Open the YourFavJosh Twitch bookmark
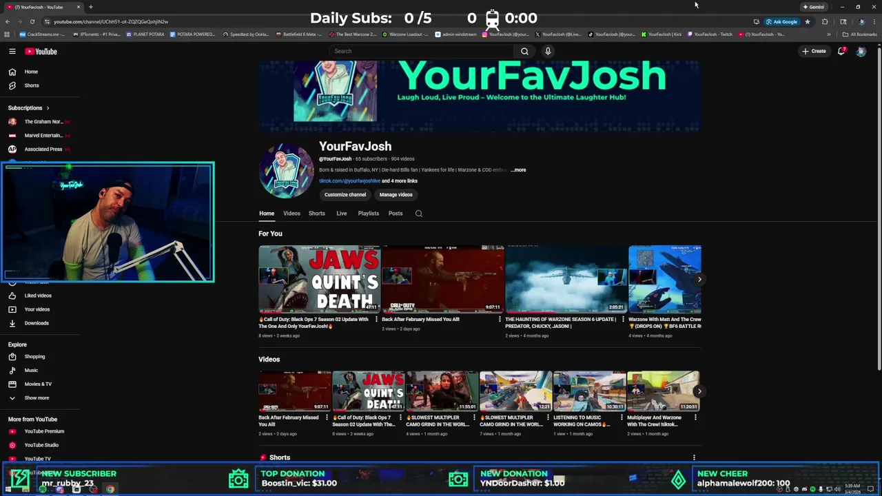 pos(710,34)
